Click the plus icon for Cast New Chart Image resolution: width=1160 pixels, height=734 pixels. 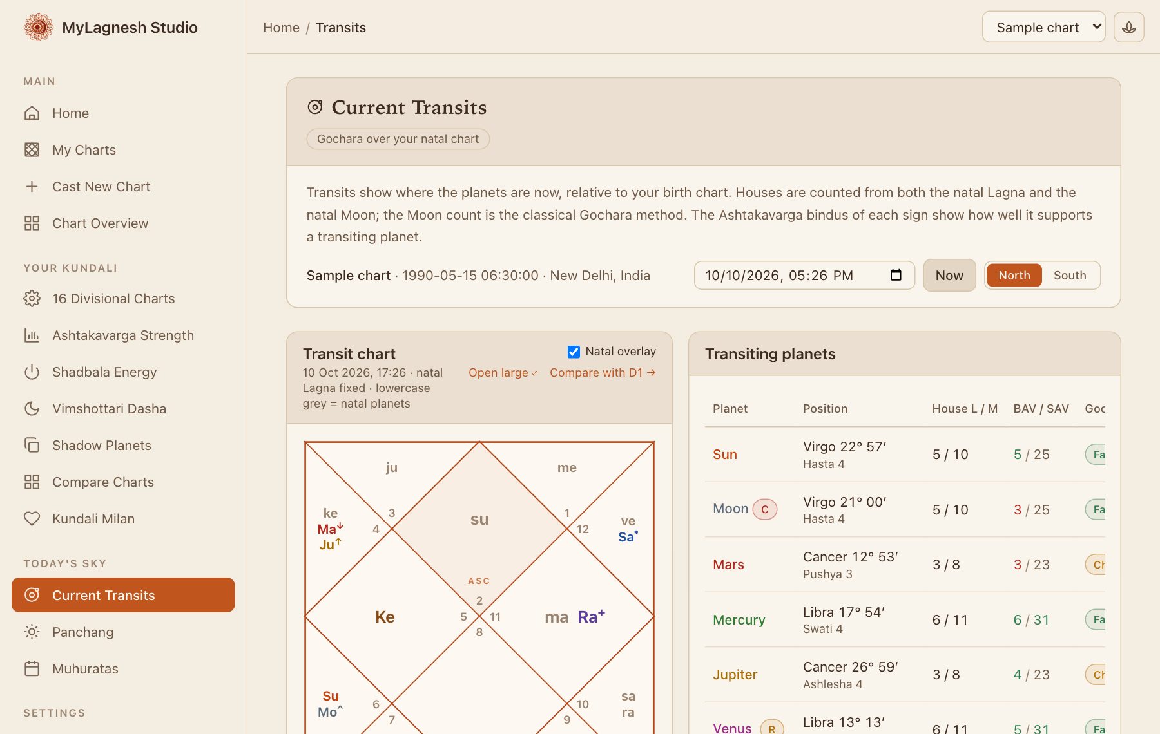point(32,187)
